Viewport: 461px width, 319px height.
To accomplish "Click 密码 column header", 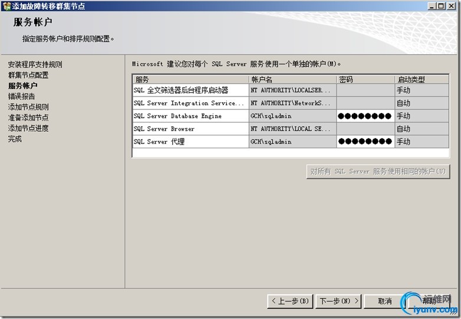I will click(365, 79).
